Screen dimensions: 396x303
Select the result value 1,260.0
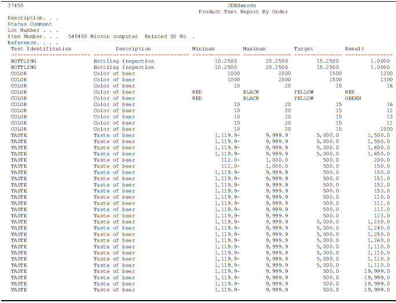(379, 240)
